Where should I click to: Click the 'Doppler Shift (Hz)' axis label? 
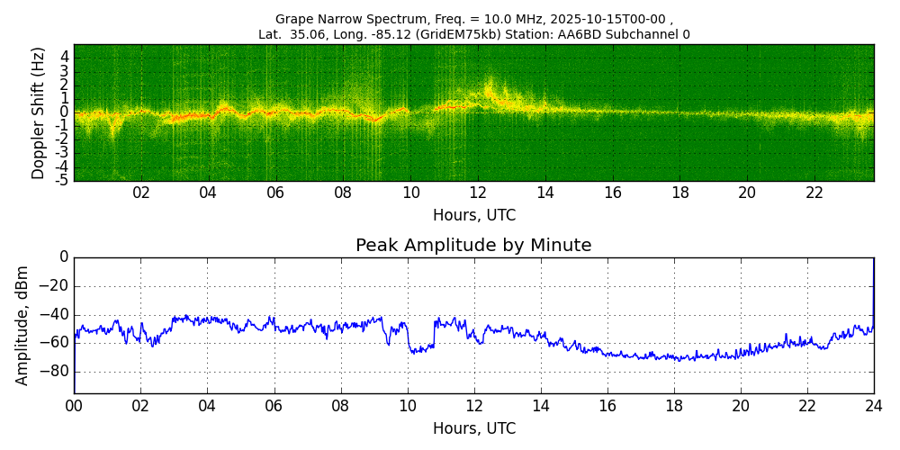click(38, 113)
